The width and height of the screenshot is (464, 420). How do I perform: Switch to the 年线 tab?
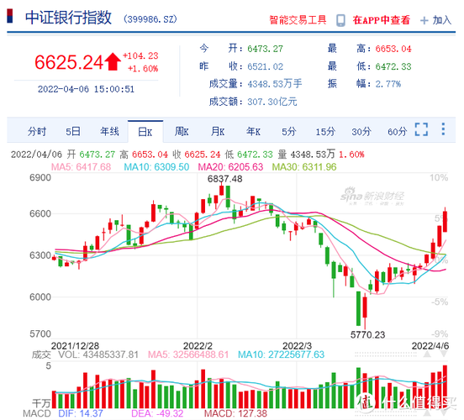click(109, 131)
